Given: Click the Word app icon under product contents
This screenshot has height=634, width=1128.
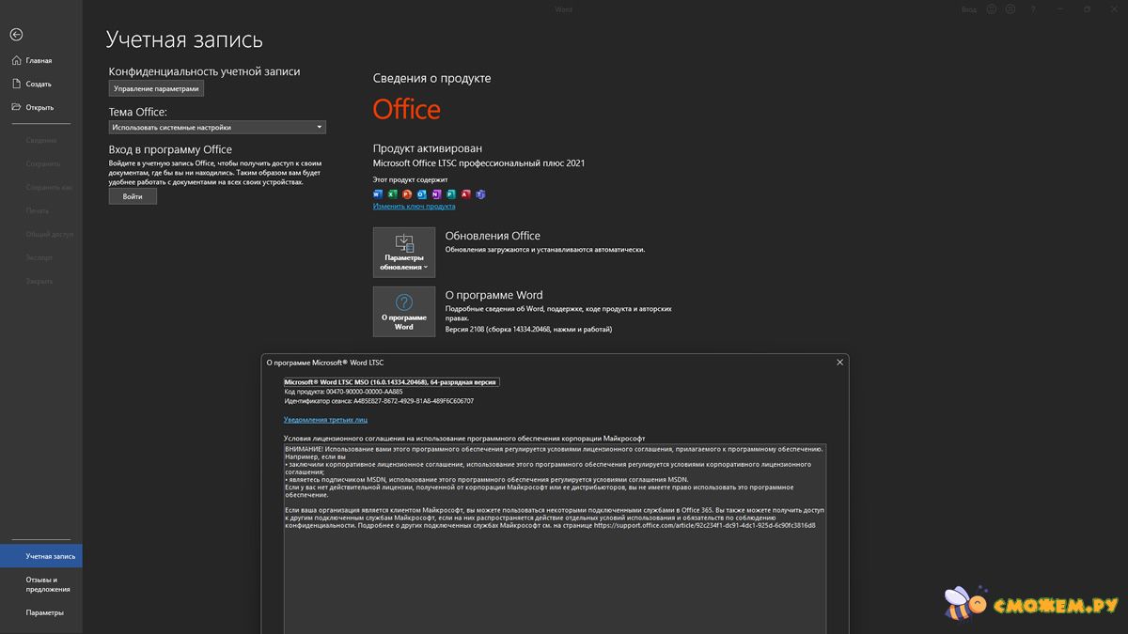Looking at the screenshot, I should point(379,194).
